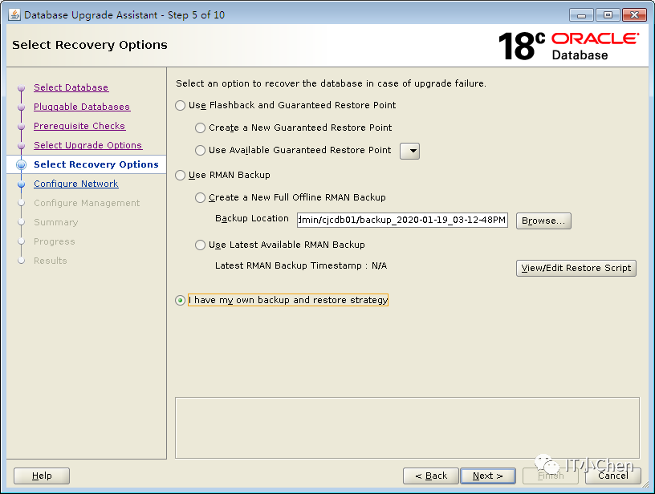Maximize the Database Upgrade Assistant window
Viewport: 655px width, 494px height.
(x=608, y=15)
